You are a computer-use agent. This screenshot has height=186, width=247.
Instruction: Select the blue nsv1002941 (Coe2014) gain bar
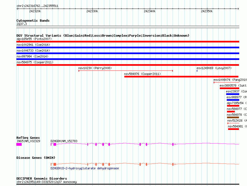click(128, 47)
